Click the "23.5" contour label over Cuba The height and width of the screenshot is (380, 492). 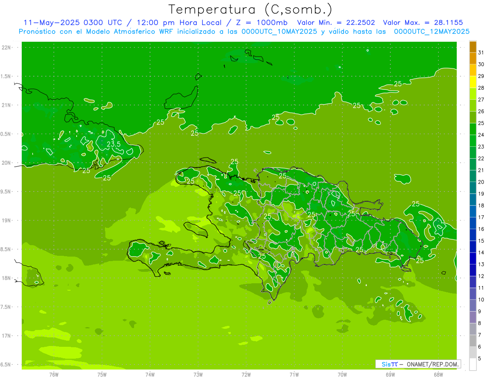114,144
